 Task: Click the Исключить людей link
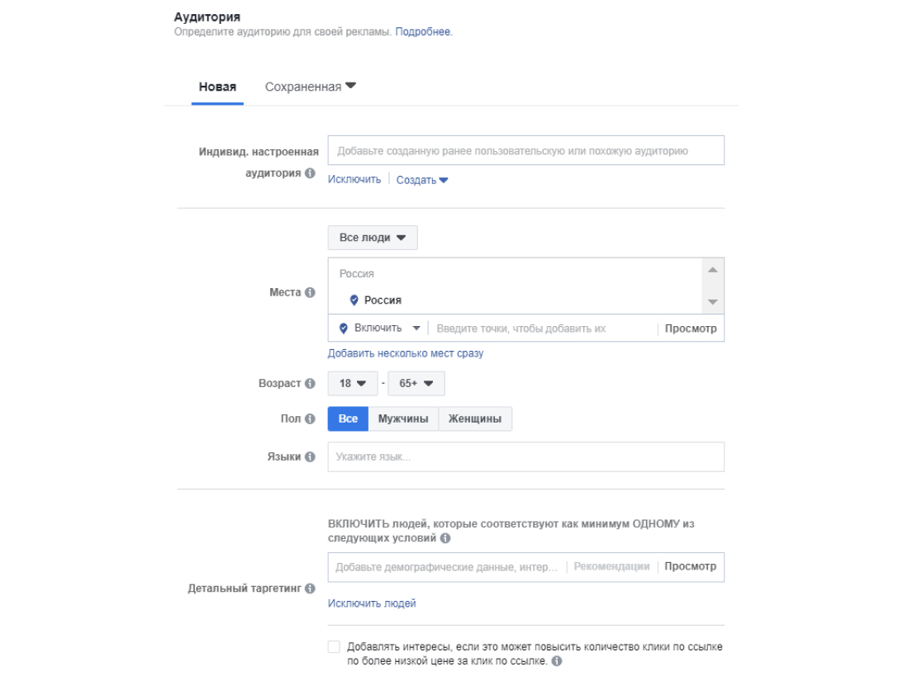click(x=372, y=603)
